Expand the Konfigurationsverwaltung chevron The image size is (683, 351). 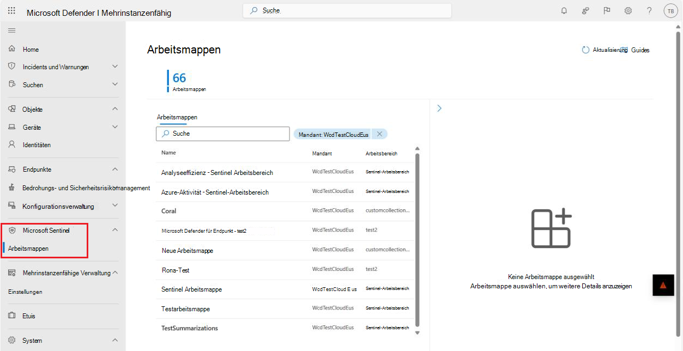tap(115, 206)
